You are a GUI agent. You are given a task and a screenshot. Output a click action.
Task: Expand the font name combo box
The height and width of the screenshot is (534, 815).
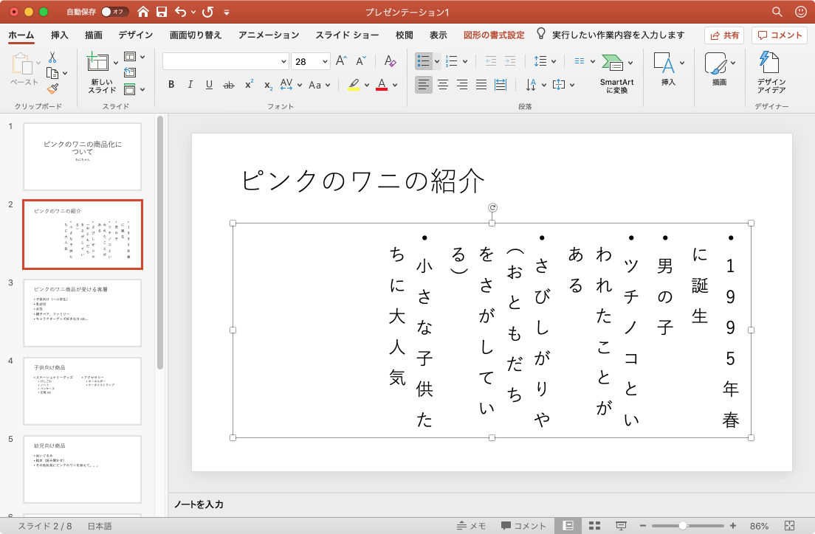tap(283, 62)
